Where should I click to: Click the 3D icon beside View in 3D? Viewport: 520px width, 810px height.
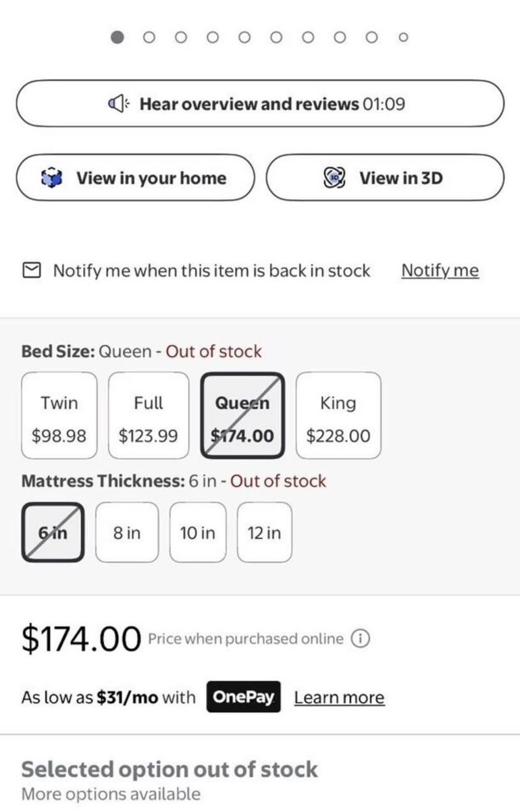(334, 178)
